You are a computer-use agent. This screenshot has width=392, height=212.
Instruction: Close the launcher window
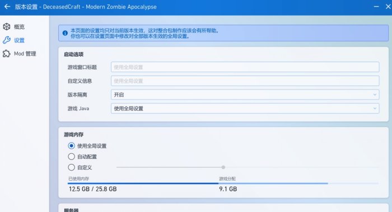(388, 7)
